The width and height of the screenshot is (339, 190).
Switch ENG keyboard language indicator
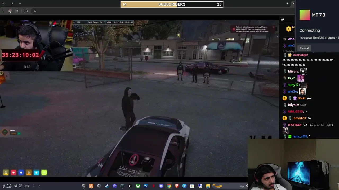pos(27,186)
